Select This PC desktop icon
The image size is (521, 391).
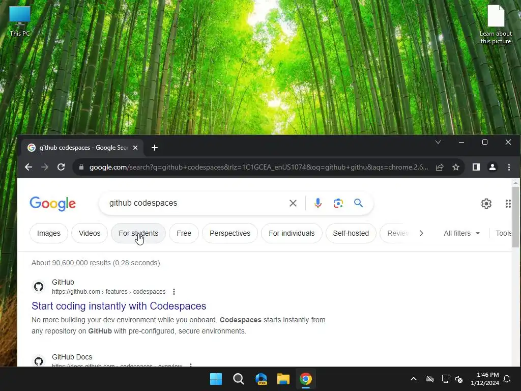[x=20, y=21]
